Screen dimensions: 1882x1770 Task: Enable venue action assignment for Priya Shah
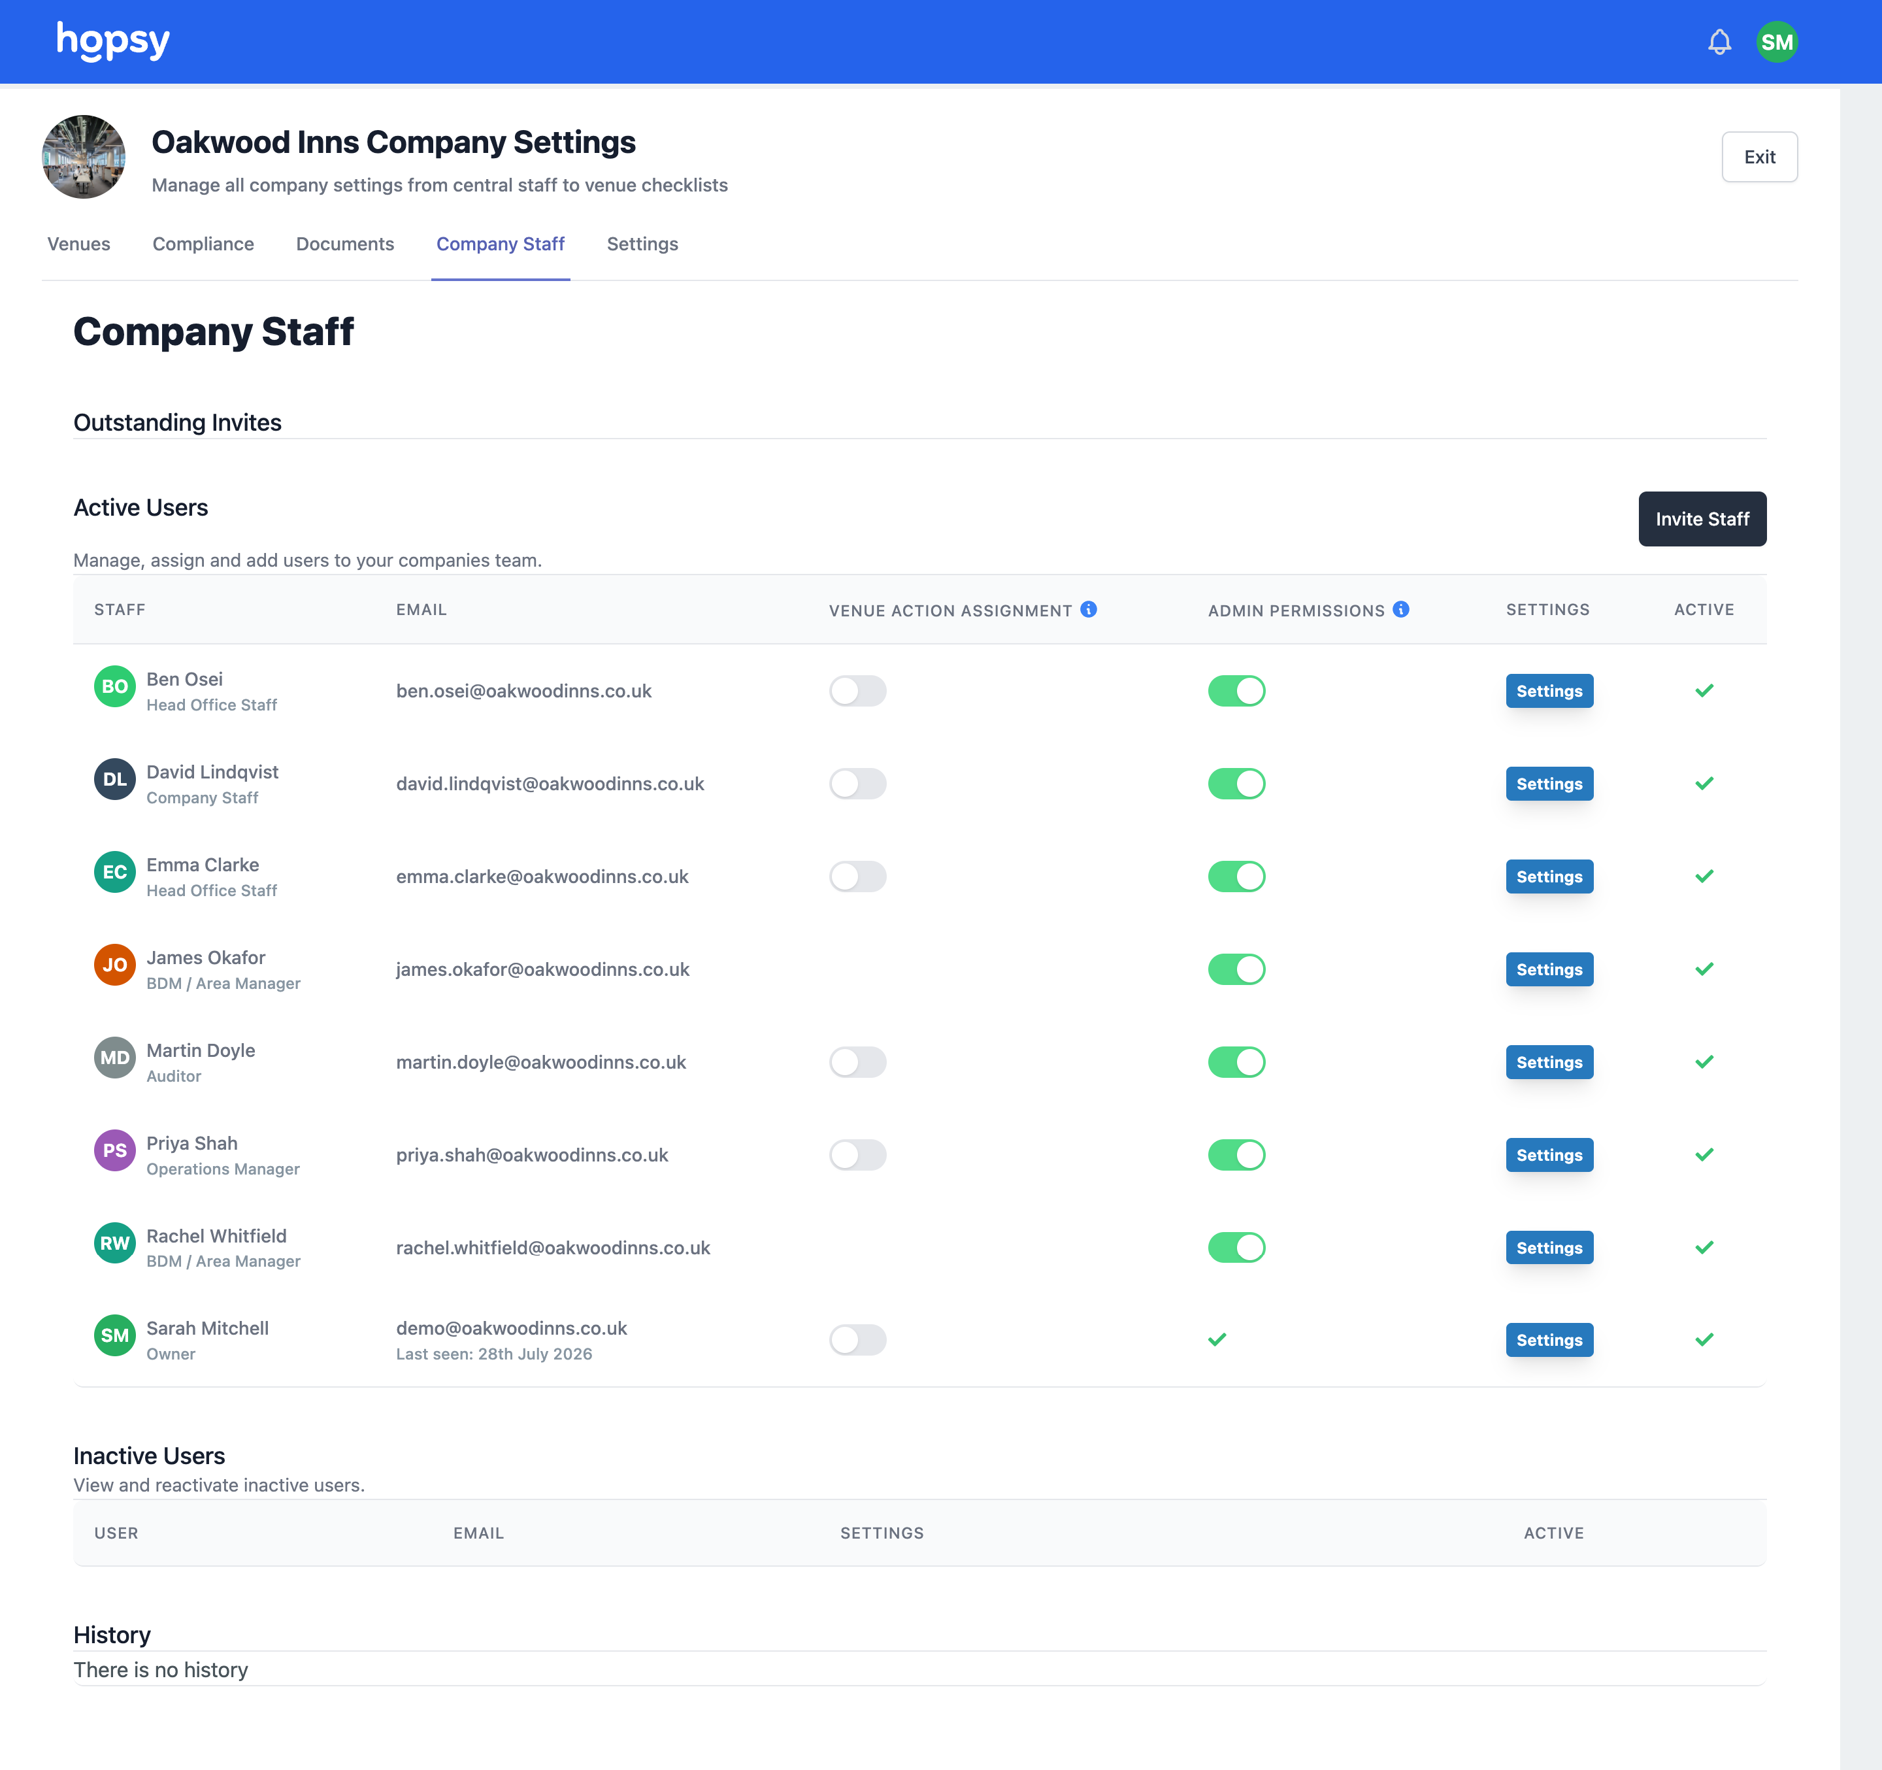858,1154
